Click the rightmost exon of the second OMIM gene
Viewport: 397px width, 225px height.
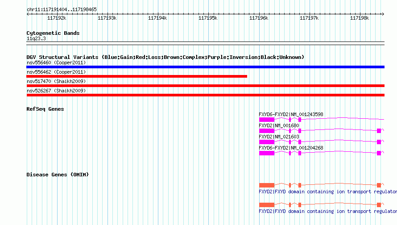(x=379, y=205)
